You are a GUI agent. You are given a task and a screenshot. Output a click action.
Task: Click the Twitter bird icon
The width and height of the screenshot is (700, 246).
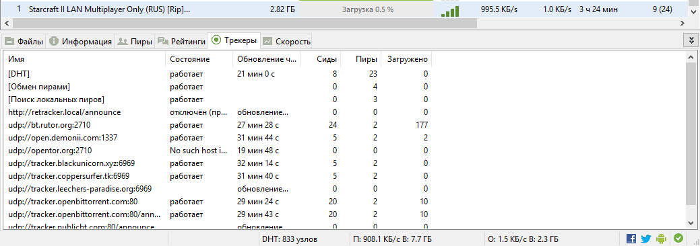click(646, 239)
